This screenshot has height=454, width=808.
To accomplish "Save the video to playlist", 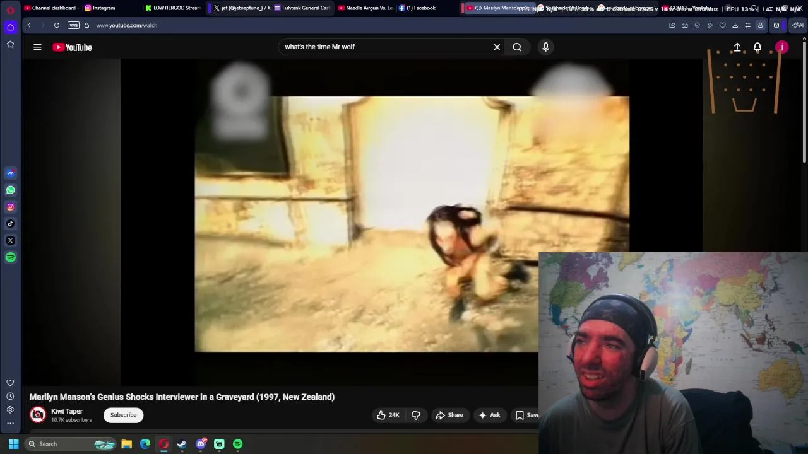I will tap(526, 415).
